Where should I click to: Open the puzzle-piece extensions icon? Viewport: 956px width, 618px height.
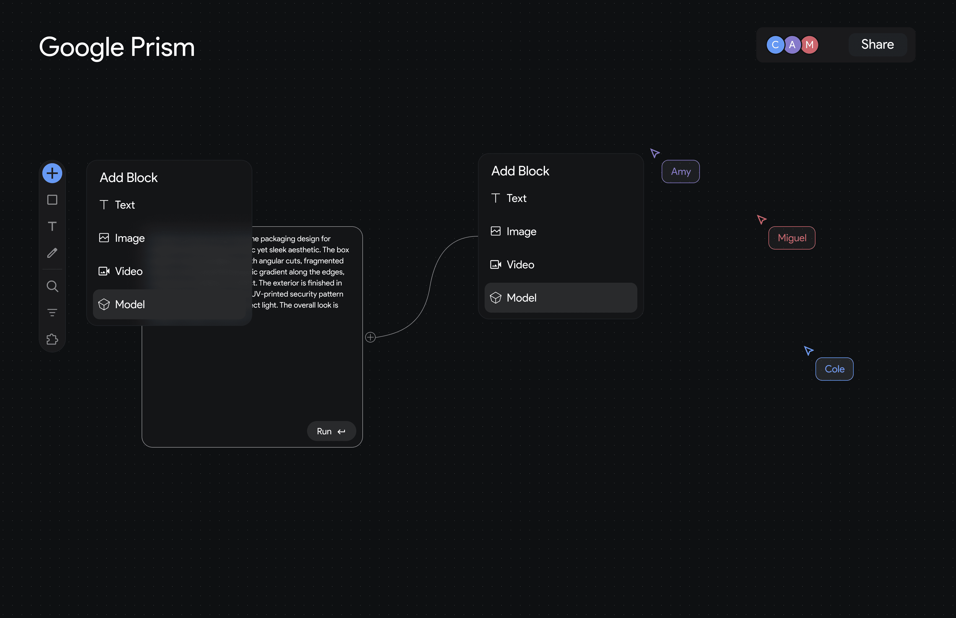52,339
